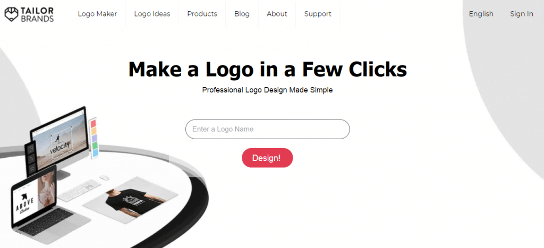Open the Logo Ideas menu item

(x=152, y=14)
